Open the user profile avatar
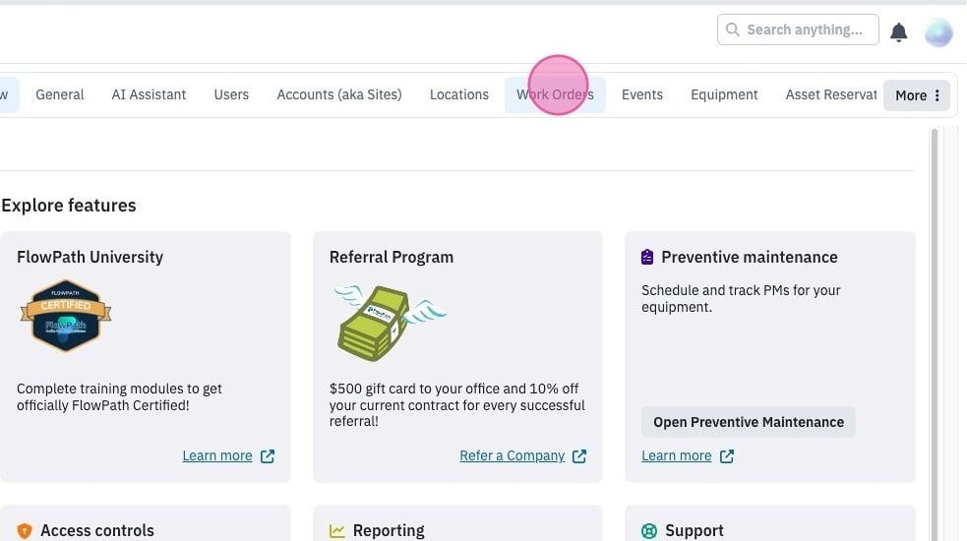Viewport: 967px width, 541px height. point(938,31)
